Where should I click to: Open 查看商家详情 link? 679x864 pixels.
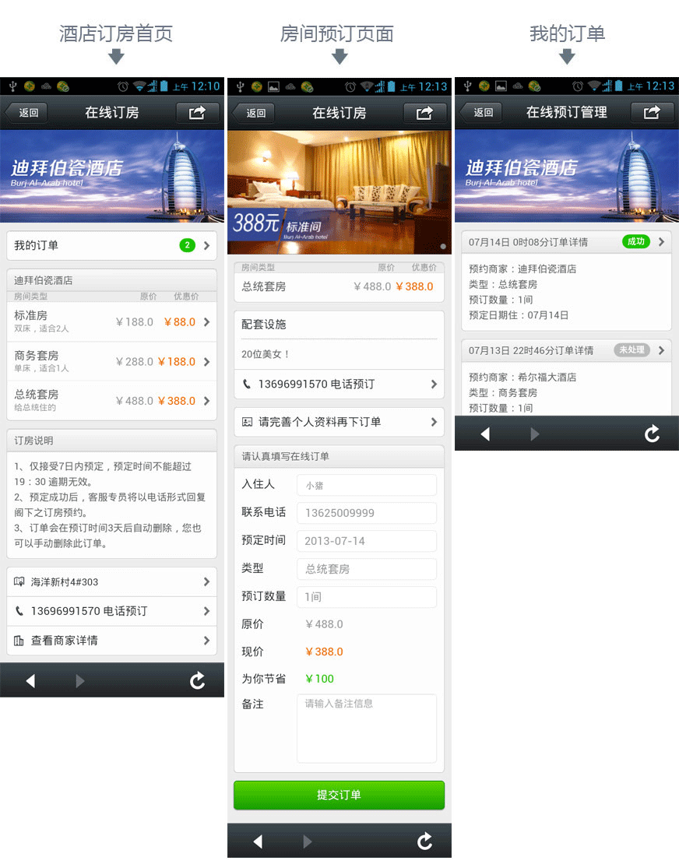111,641
